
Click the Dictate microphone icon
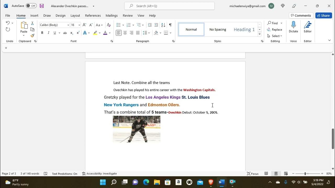[293, 25]
